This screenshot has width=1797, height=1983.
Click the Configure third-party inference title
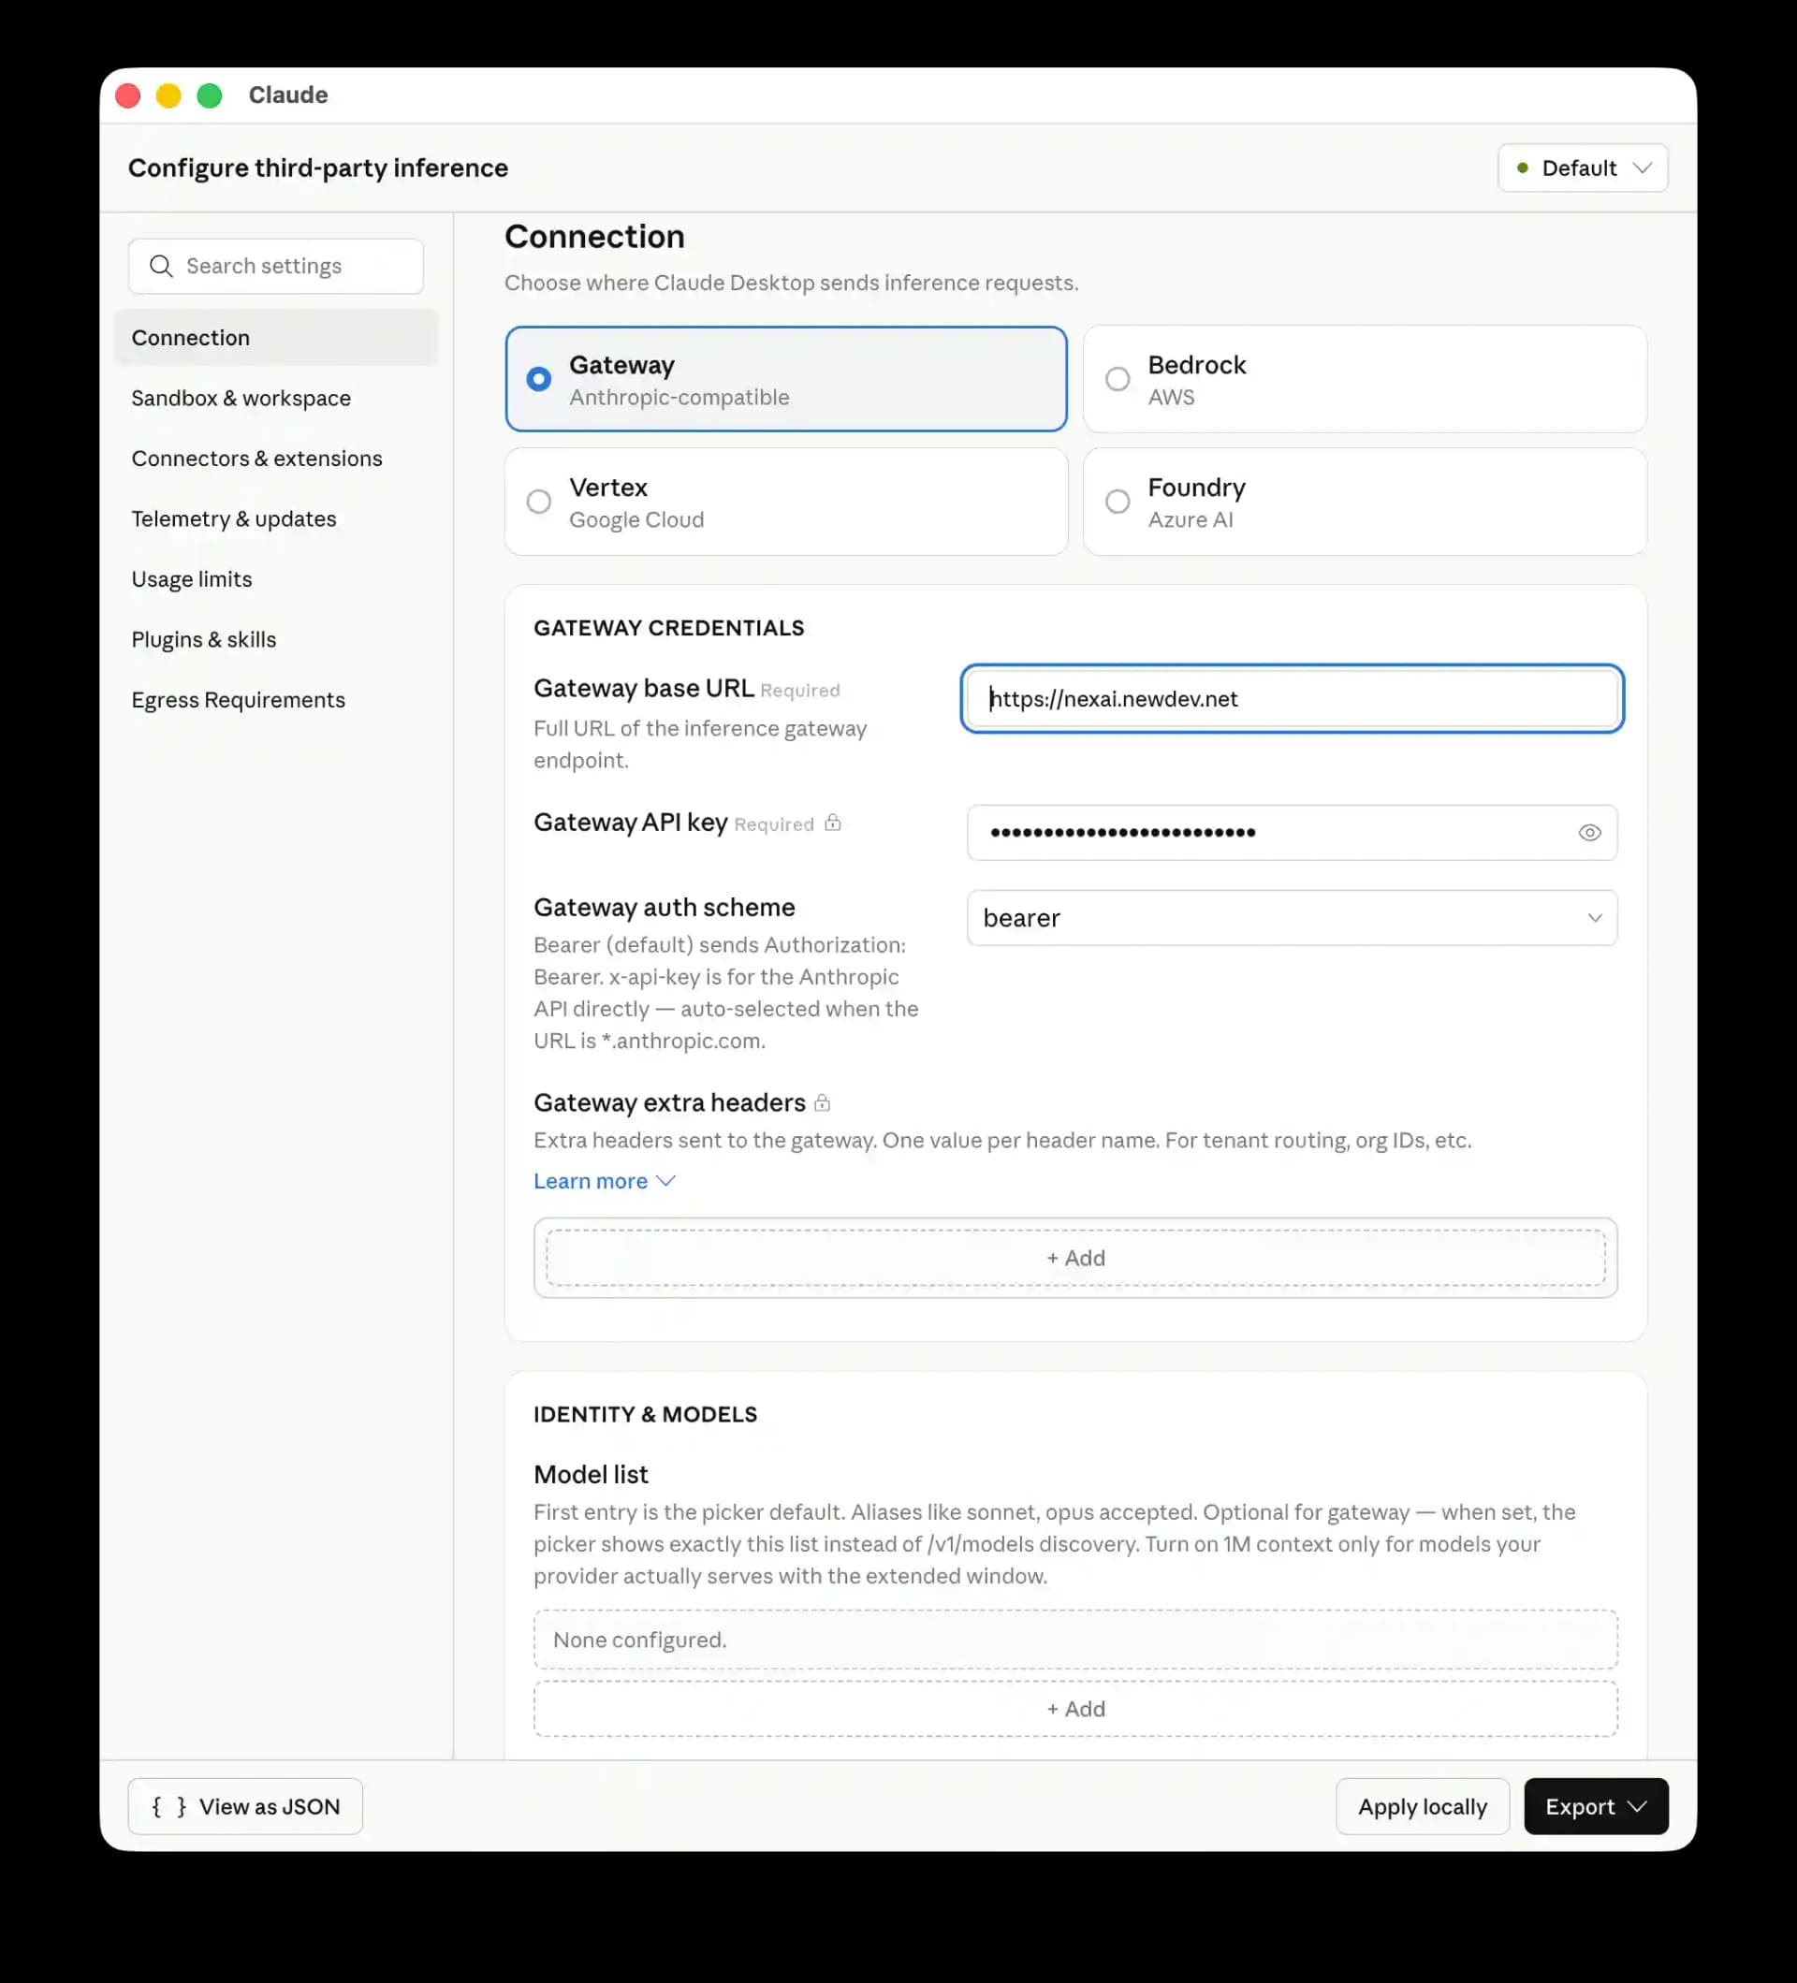[x=317, y=168]
